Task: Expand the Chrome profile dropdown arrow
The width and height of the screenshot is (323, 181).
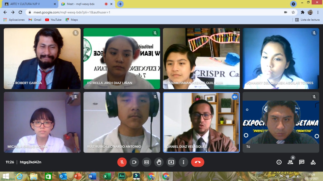Action: click(x=293, y=4)
